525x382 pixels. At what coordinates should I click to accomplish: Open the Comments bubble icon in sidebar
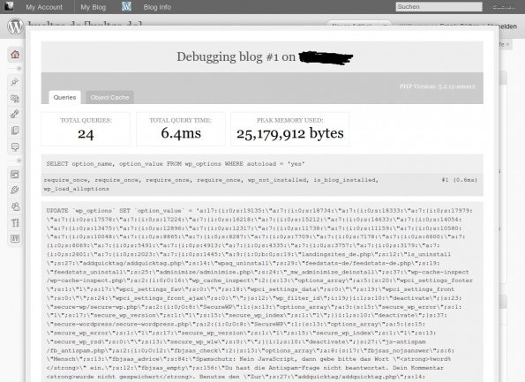coord(15,146)
